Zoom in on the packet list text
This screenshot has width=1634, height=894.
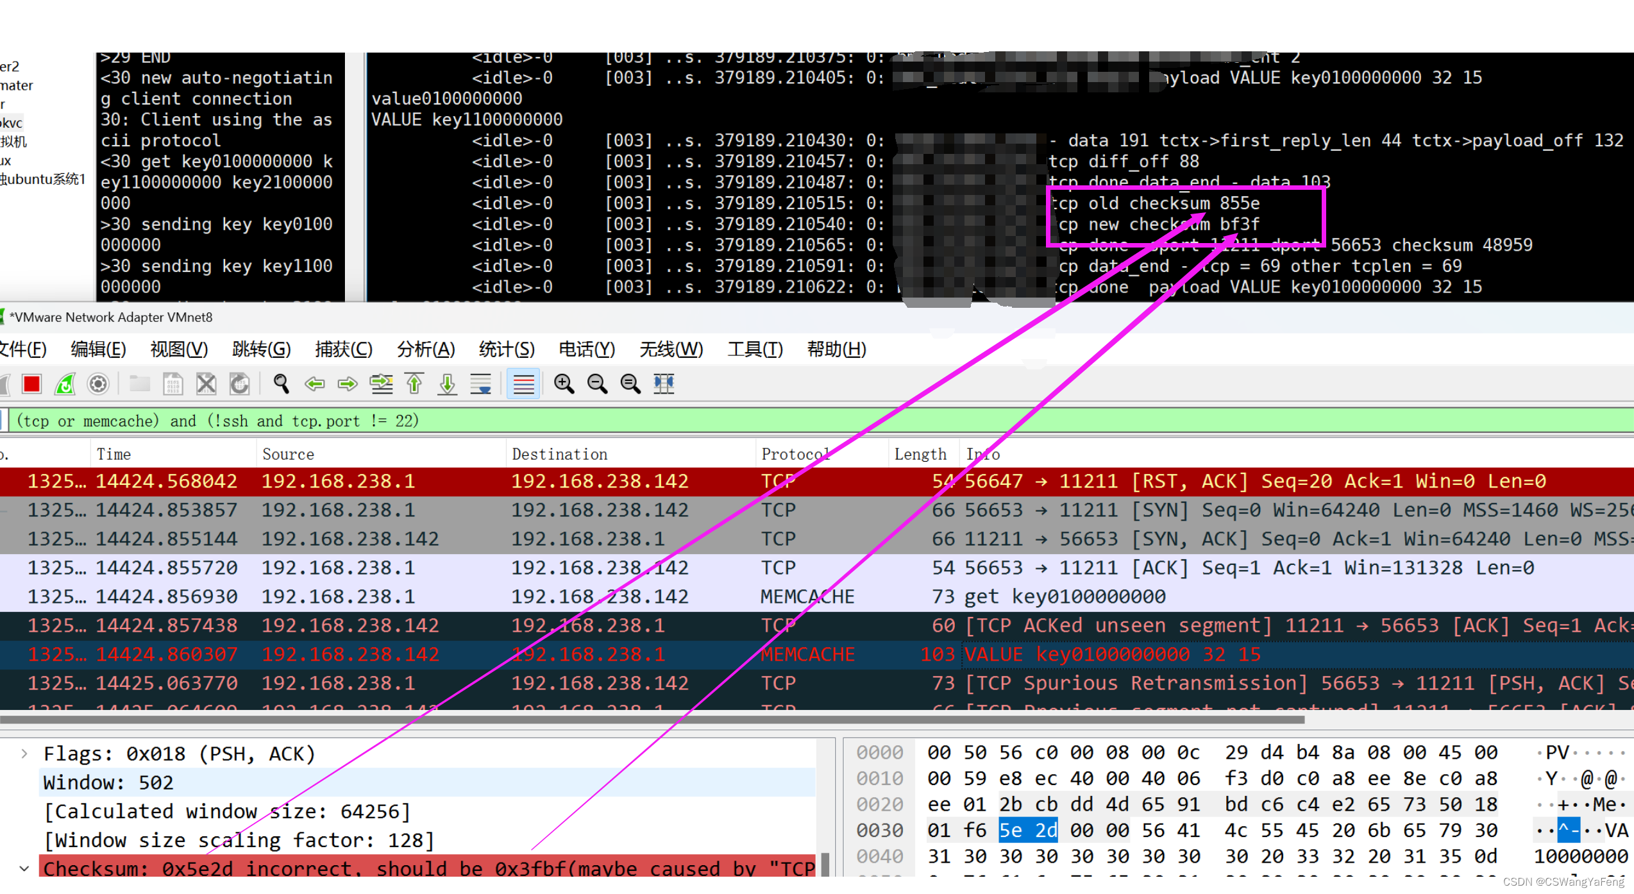click(x=564, y=384)
